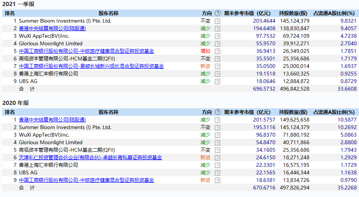This screenshot has height=197, width=359.
Task: Click the question icon in the 2020 UBS AG row
Action: pos(218,173)
